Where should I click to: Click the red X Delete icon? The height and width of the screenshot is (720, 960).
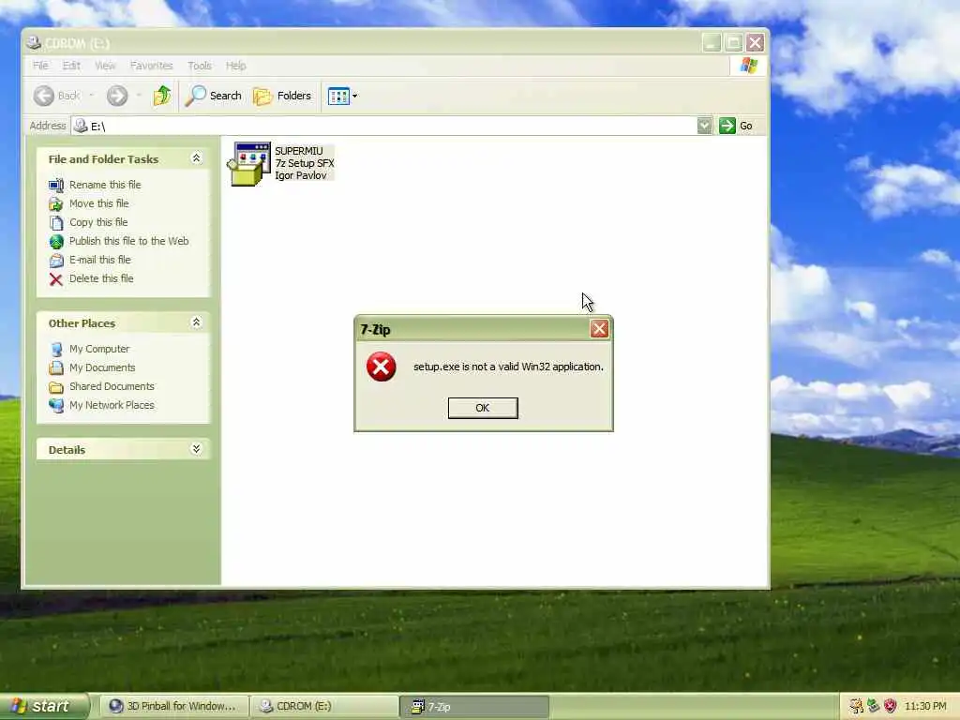[x=55, y=279]
